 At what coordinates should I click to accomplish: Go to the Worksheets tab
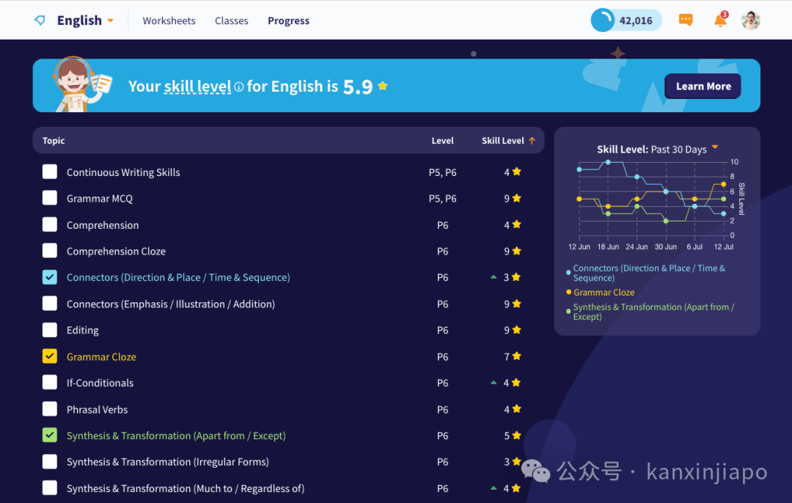[x=169, y=21]
